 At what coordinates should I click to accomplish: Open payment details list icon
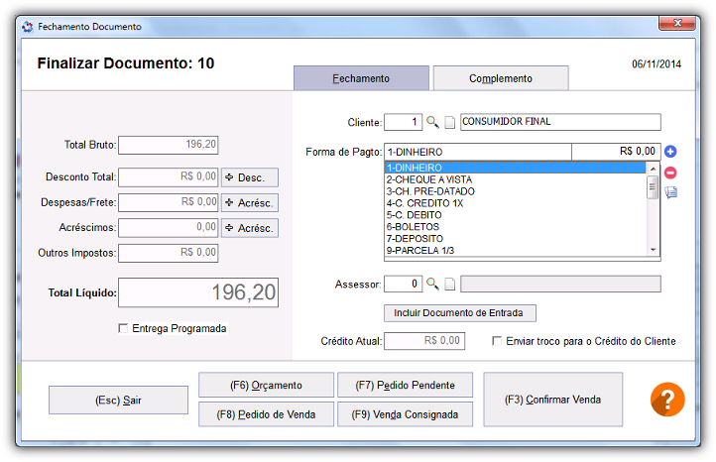(670, 192)
